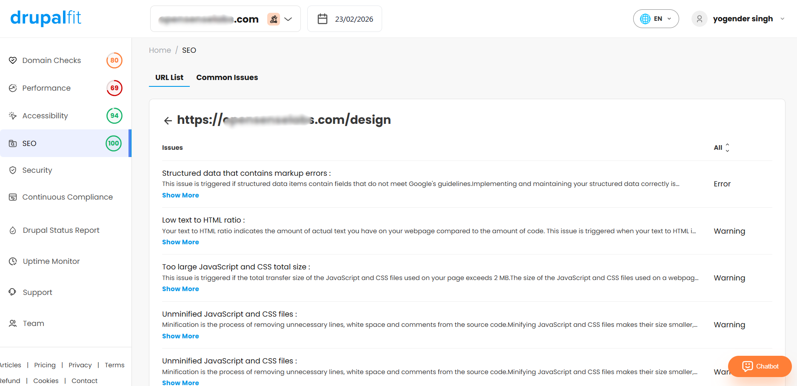This screenshot has height=386, width=797.
Task: Click the globe language icon
Action: click(x=645, y=19)
